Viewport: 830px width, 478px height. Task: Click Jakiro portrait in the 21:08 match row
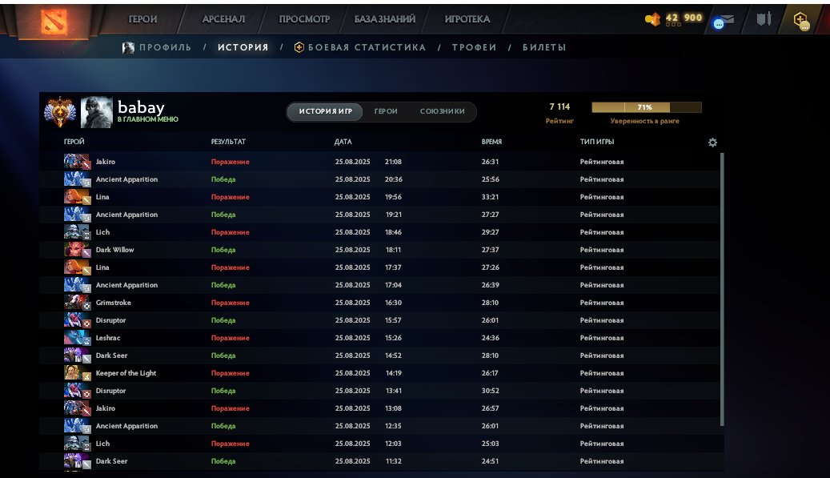point(78,162)
